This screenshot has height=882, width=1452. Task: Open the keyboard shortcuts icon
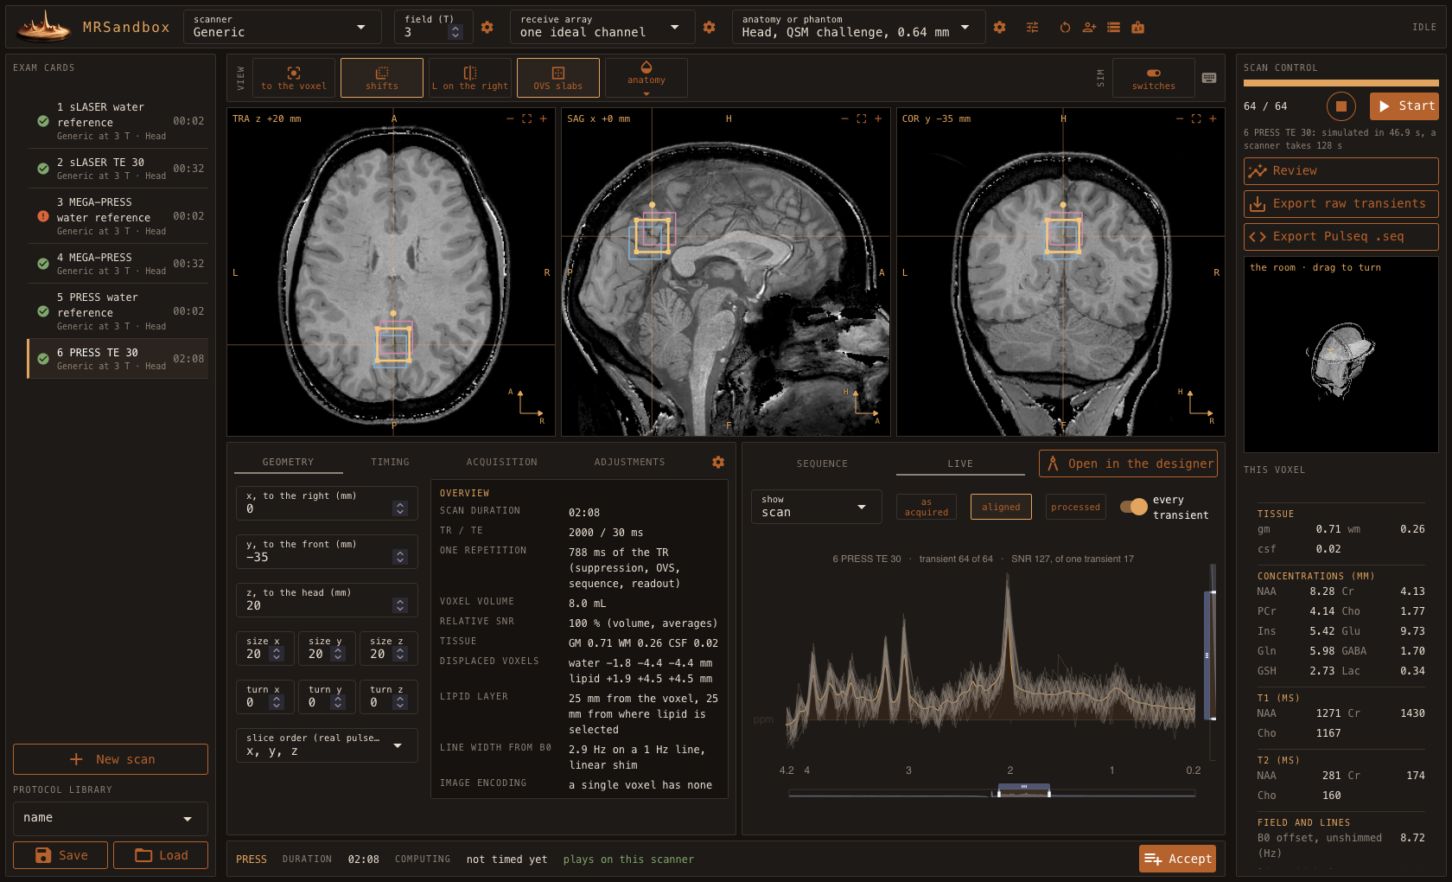(x=1209, y=78)
